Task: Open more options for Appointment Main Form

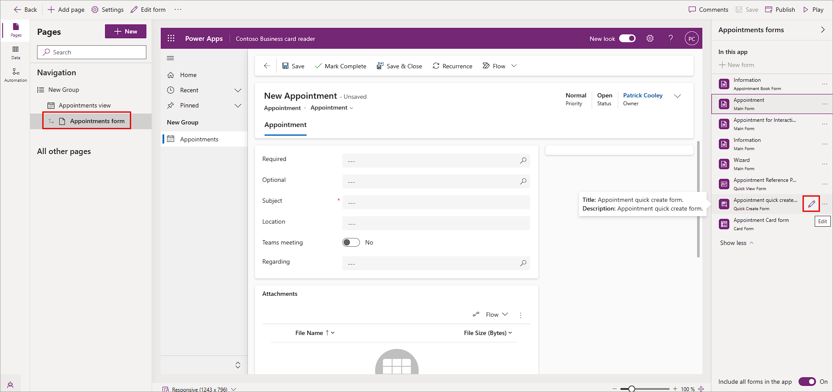Action: 825,104
